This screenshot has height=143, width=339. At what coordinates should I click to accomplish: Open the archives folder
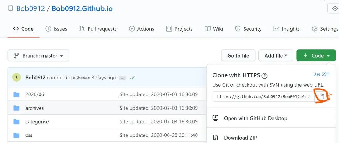(x=35, y=108)
